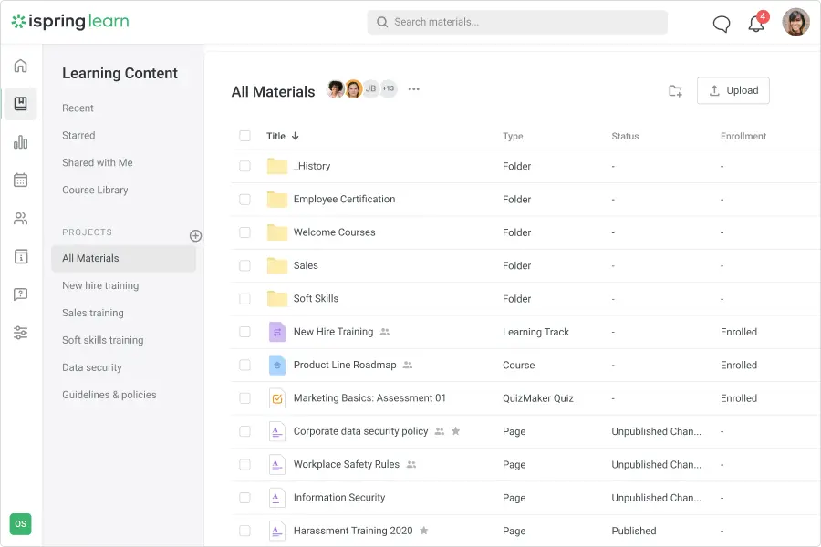Click the notifications bell icon
This screenshot has width=821, height=547.
point(756,23)
